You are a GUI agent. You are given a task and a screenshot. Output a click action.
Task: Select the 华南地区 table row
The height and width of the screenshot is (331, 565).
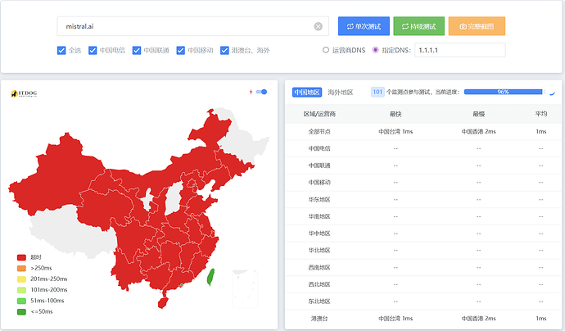point(423,216)
